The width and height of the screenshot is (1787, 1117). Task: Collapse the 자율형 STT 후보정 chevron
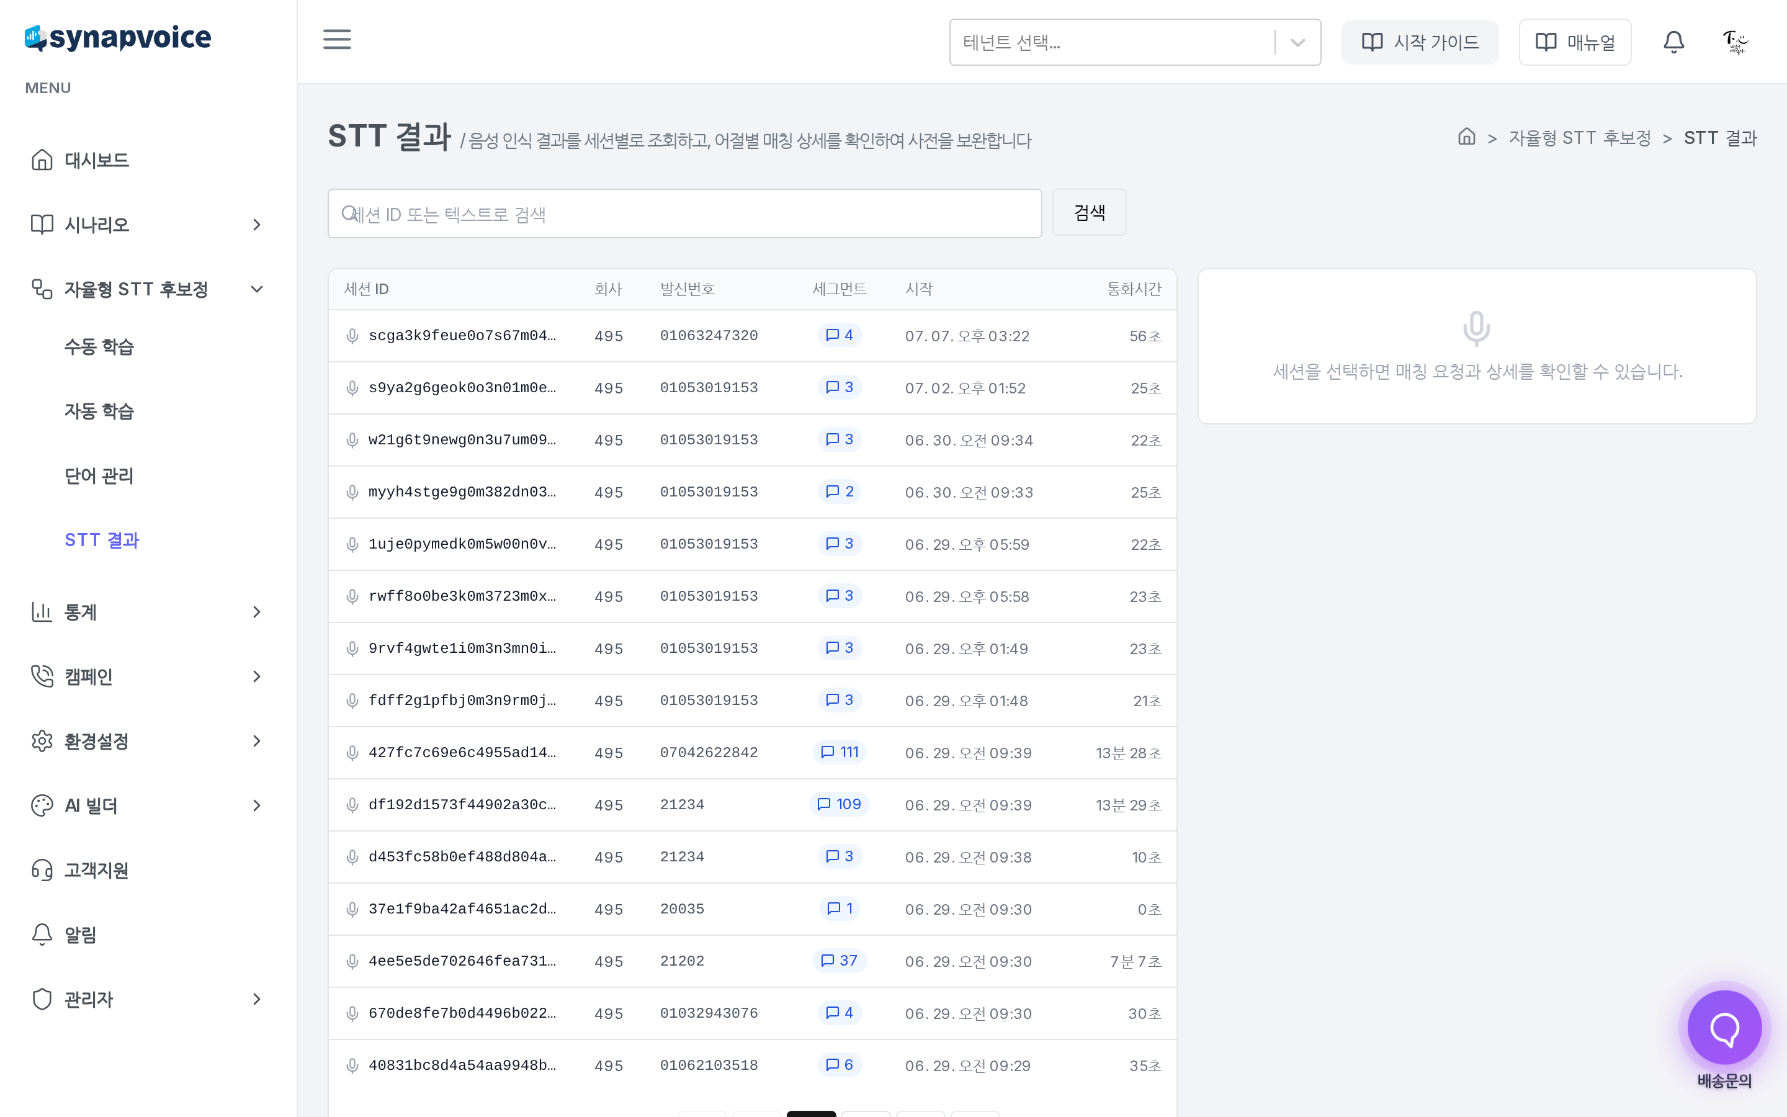(257, 289)
